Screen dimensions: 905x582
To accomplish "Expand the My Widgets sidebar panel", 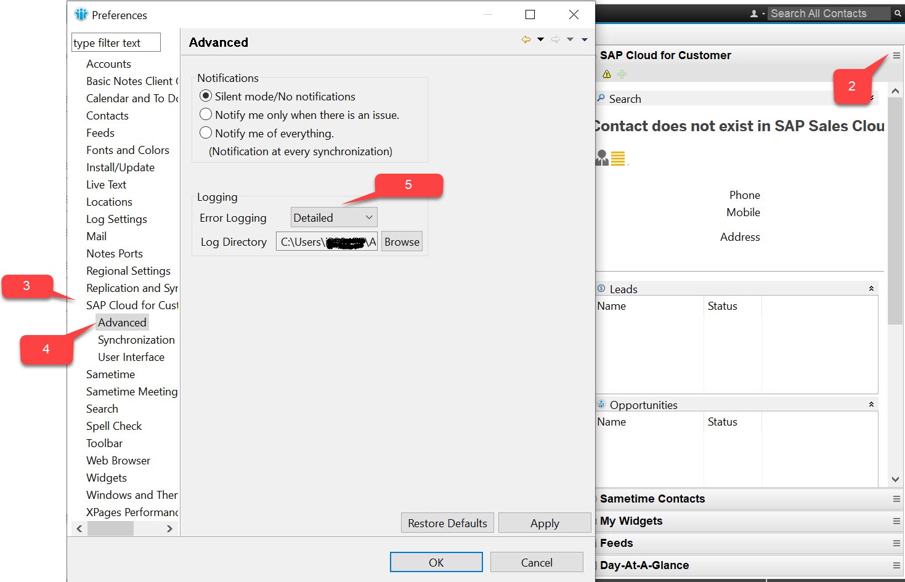I will click(631, 521).
